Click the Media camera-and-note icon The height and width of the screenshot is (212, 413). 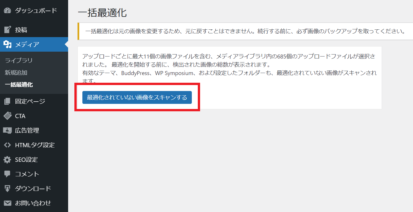(7, 45)
